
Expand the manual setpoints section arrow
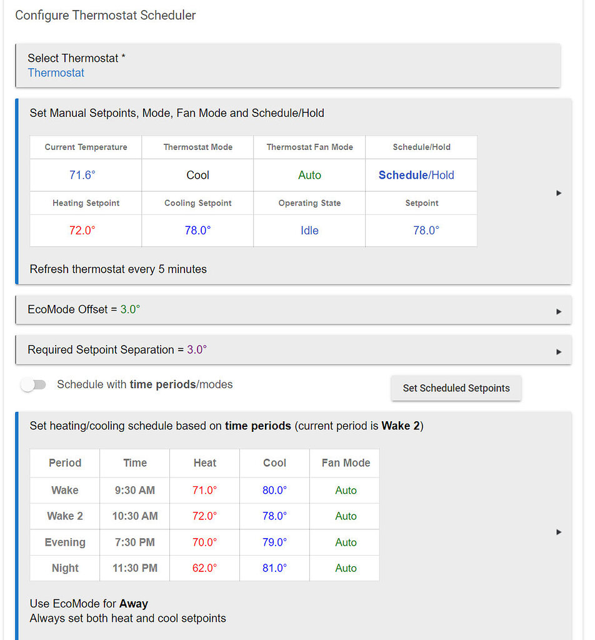pos(558,192)
